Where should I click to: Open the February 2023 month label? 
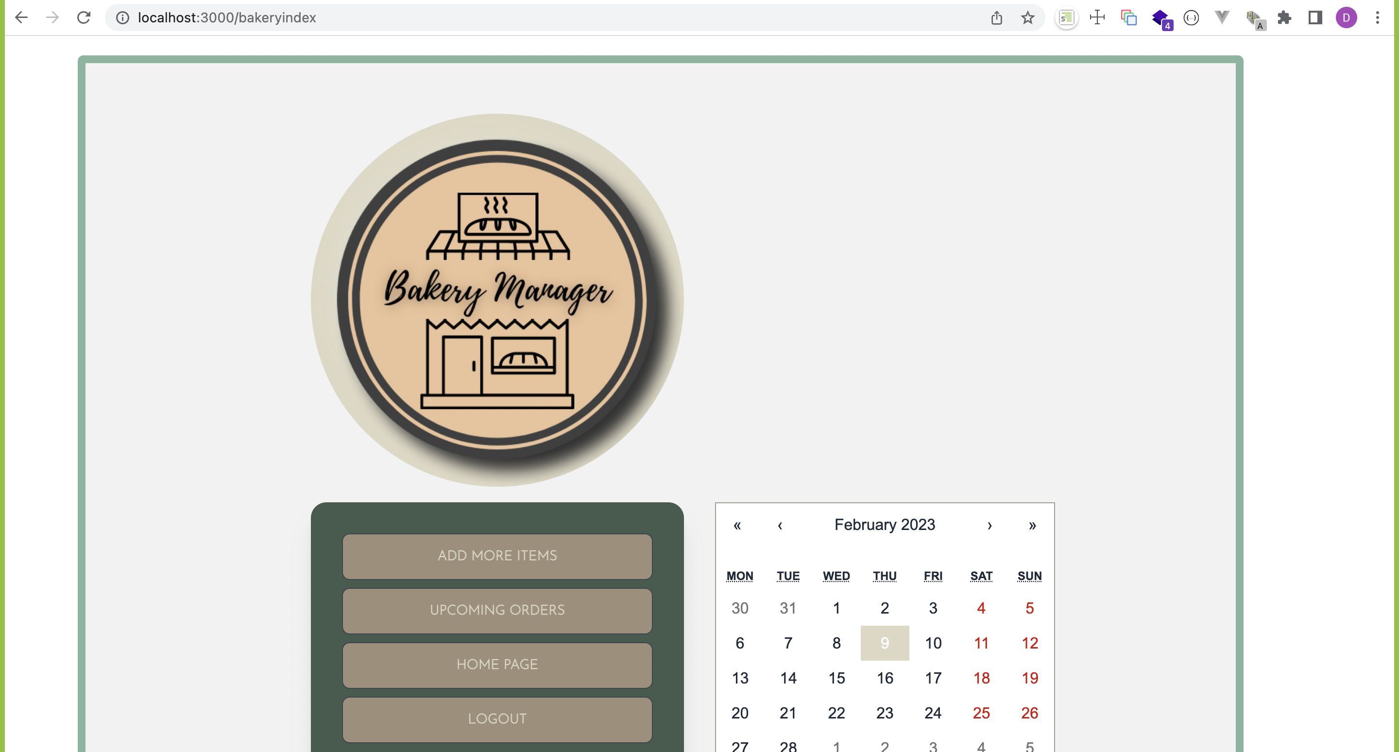(x=885, y=525)
